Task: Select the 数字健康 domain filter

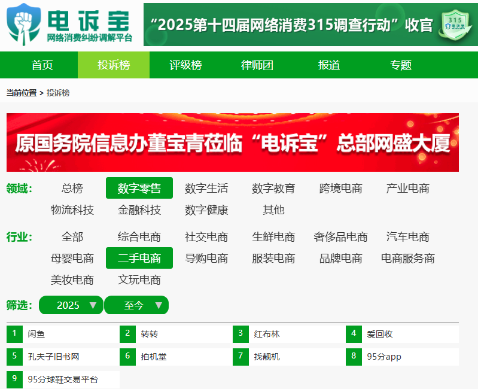Action: [x=206, y=209]
